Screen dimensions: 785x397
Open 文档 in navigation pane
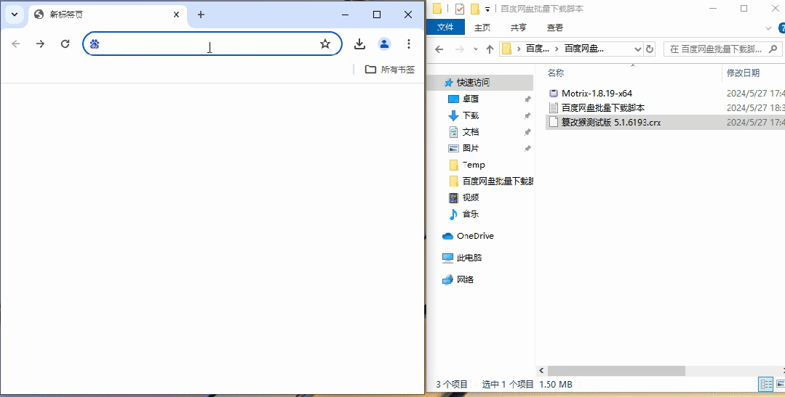coord(471,132)
